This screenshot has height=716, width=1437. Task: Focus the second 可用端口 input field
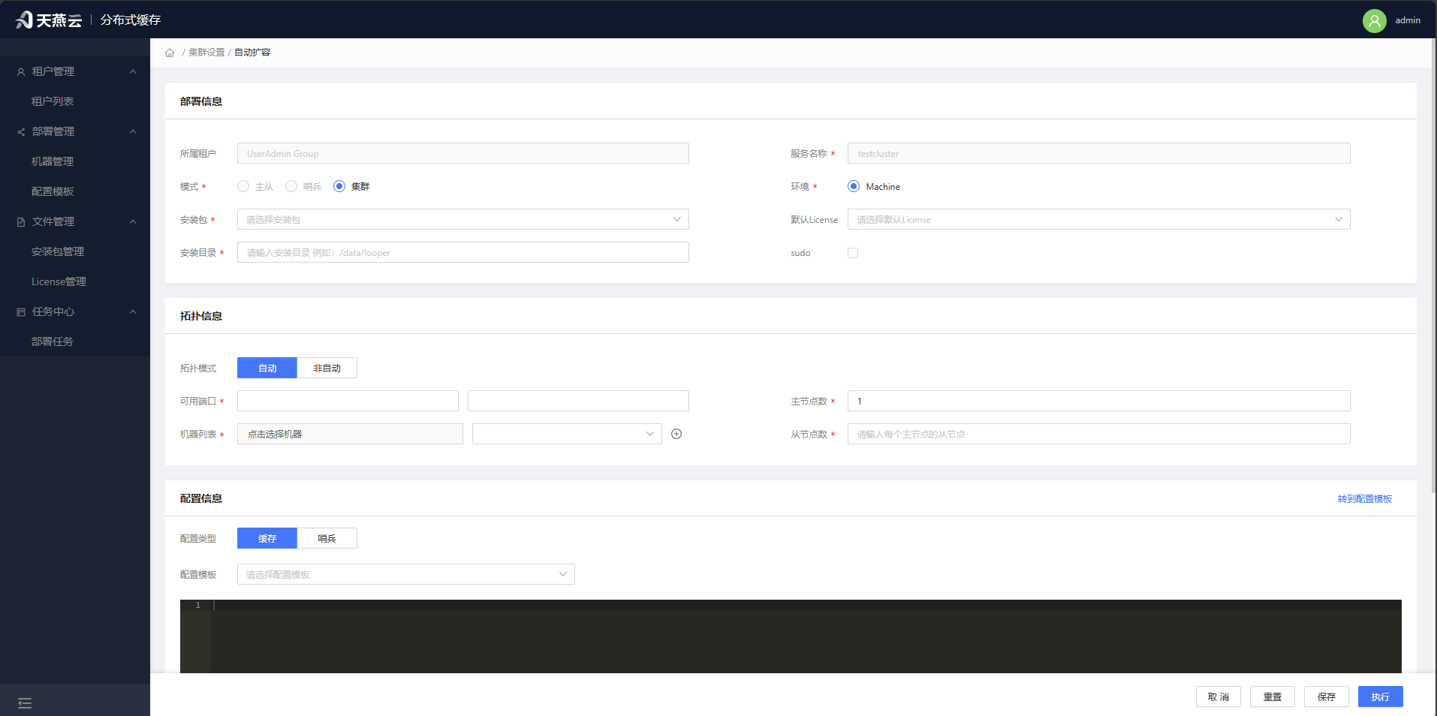(x=578, y=401)
